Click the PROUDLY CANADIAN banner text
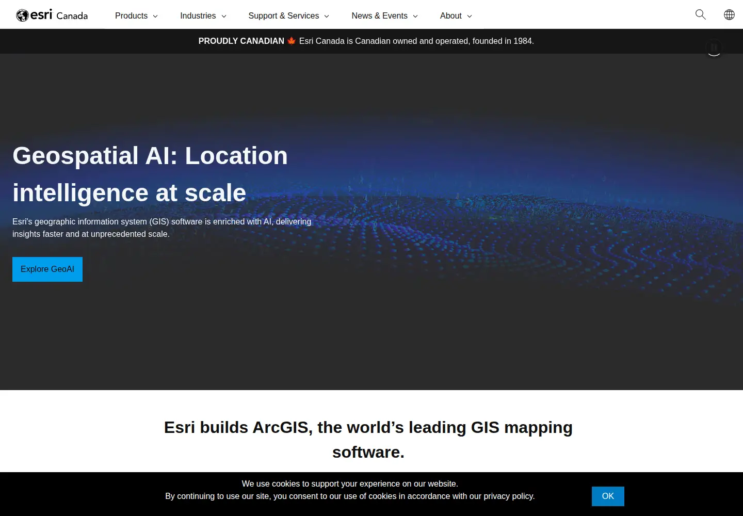 coord(241,41)
